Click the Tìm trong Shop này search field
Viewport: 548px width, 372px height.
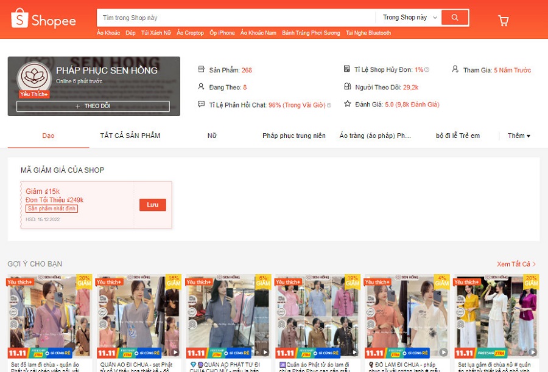click(x=236, y=18)
